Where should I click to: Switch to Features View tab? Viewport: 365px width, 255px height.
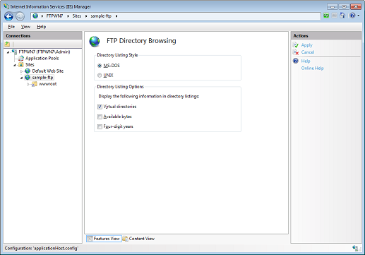104,239
